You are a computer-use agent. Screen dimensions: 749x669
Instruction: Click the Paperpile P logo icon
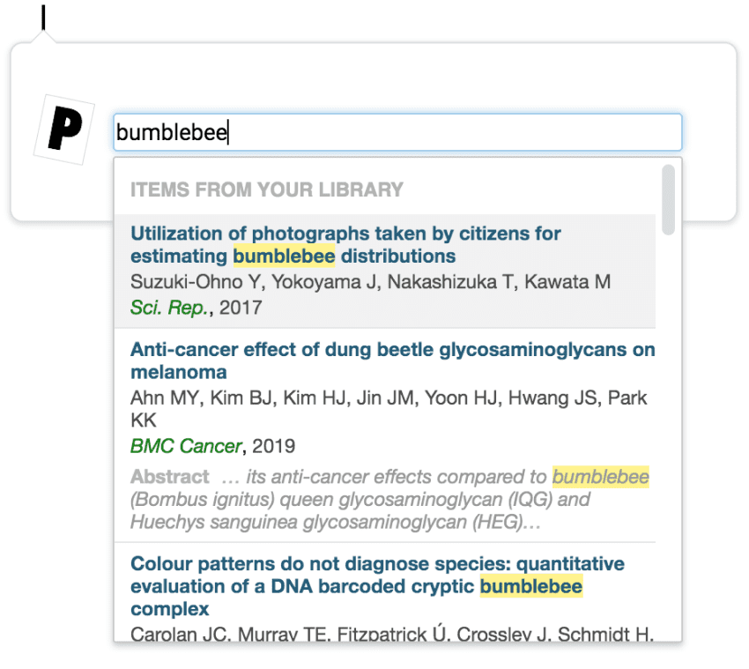(63, 129)
